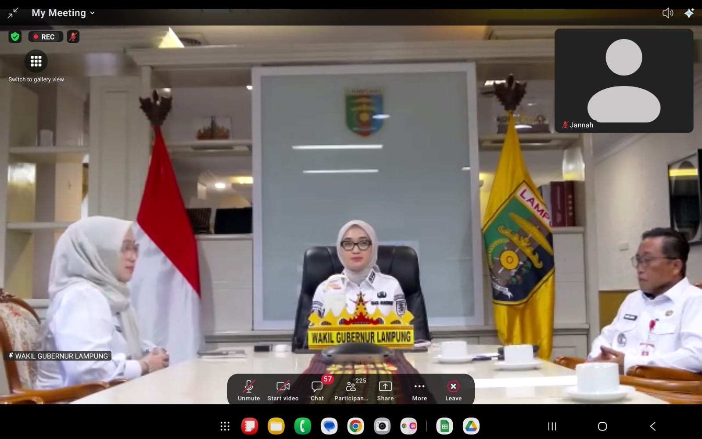
Task: Click the Share screen button
Action: pyautogui.click(x=385, y=390)
